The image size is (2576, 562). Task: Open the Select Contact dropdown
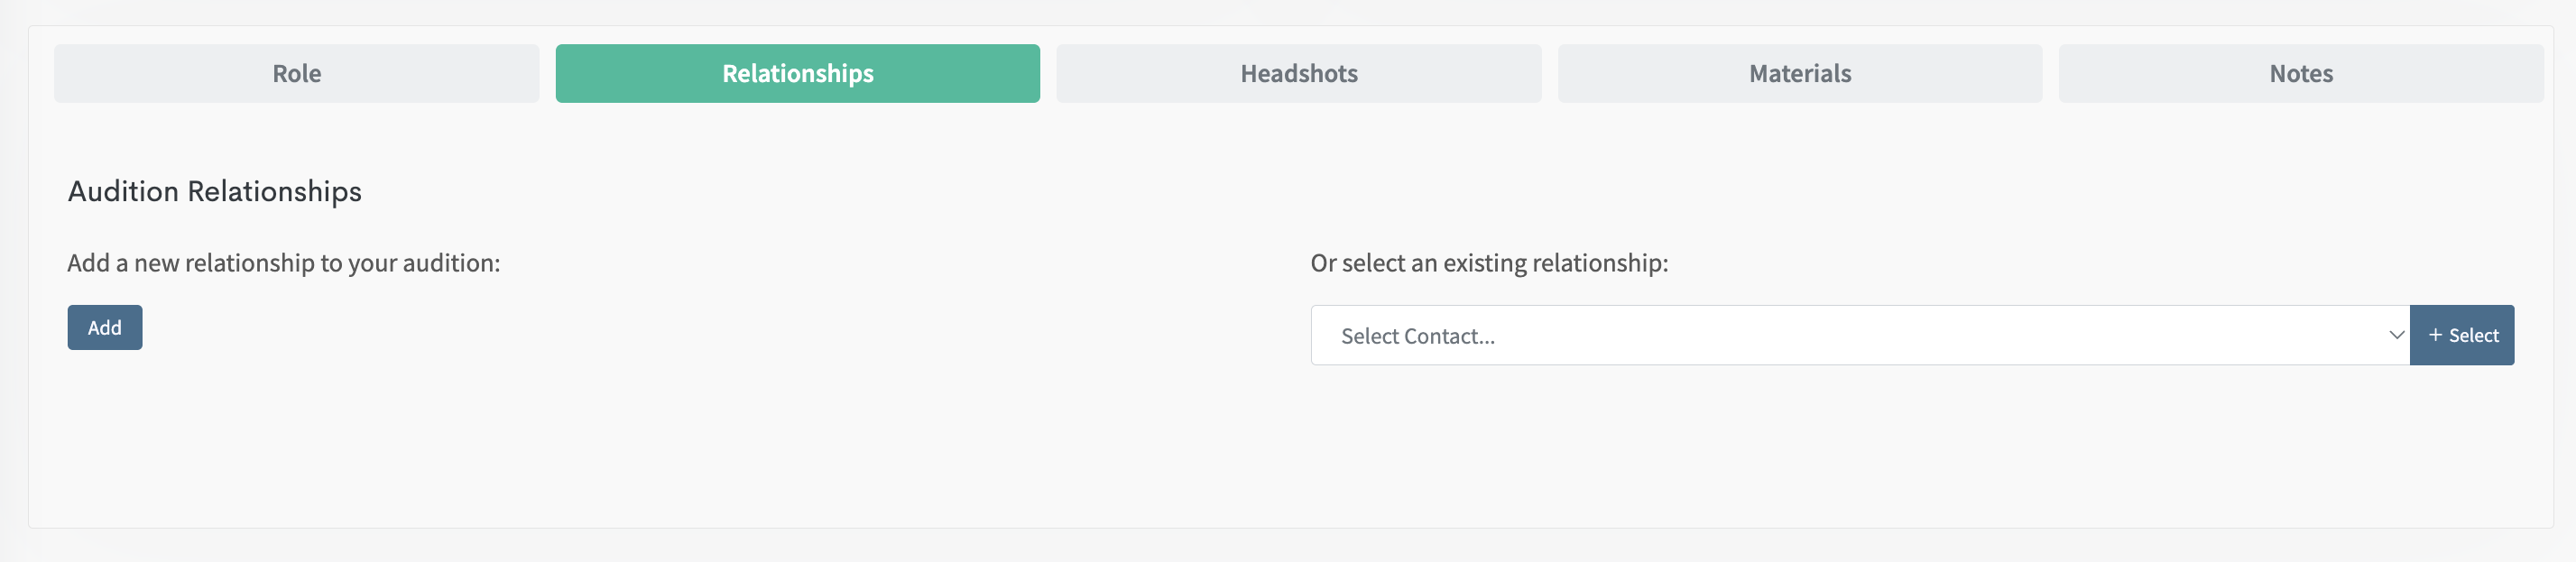tap(1860, 335)
